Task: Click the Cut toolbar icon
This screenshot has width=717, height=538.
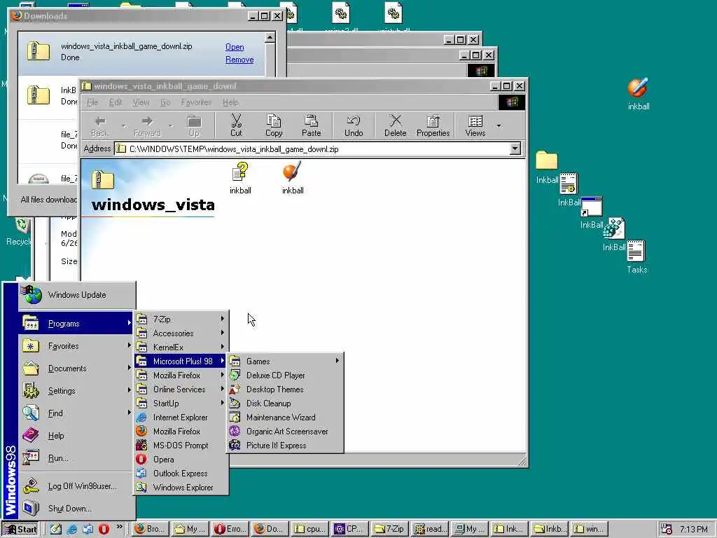Action: tap(236, 125)
